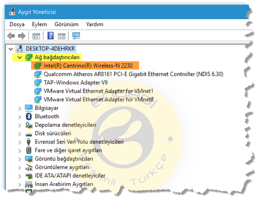
Task: Toggle the console tree pane toolbar icon
Action: [x=36, y=36]
